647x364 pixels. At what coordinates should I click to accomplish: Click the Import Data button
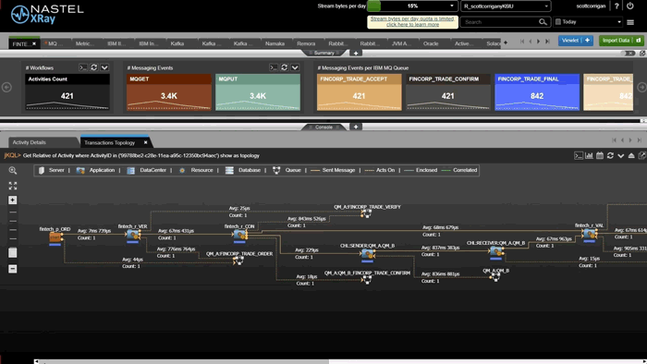point(621,41)
